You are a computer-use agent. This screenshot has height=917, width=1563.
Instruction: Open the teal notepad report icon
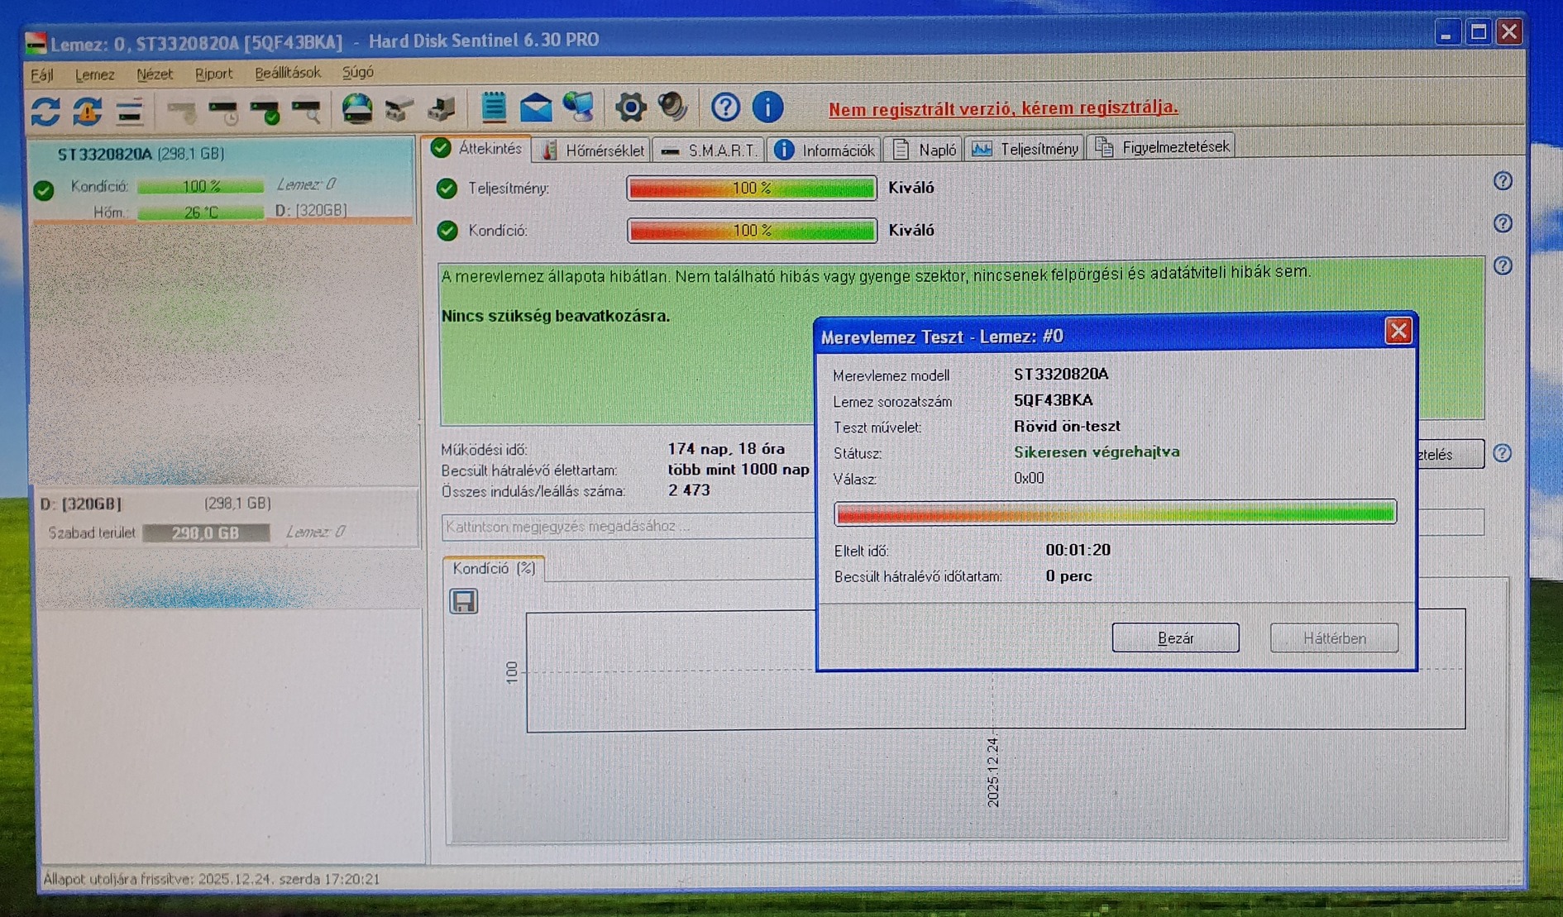pos(494,108)
